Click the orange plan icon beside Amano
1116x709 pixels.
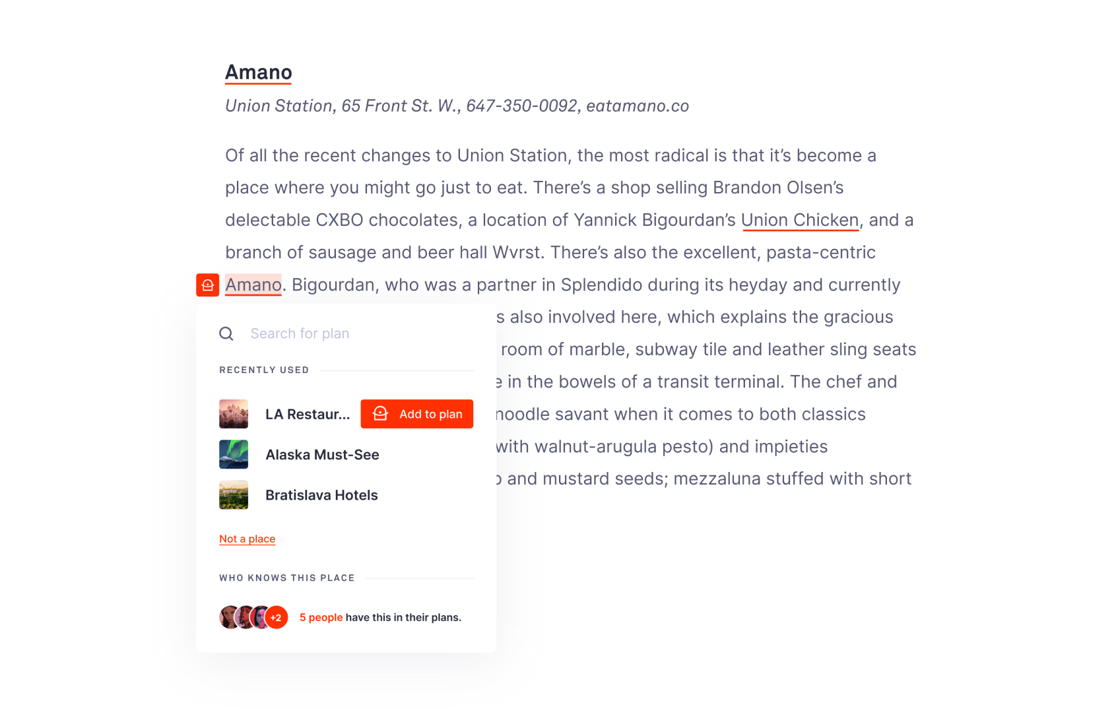coord(207,285)
